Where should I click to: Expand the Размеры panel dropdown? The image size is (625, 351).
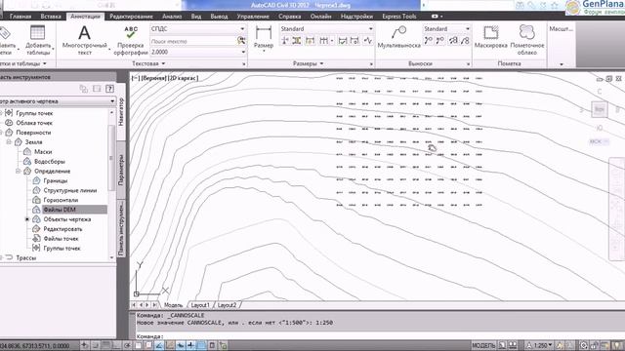click(x=308, y=63)
